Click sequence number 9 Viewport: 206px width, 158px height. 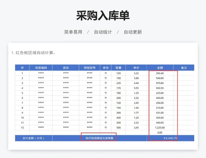point(22,113)
